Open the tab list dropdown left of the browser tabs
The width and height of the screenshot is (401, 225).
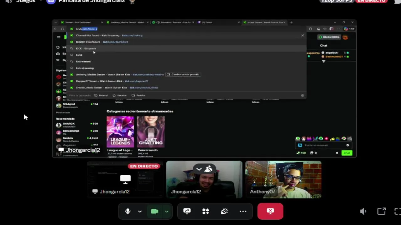(55, 22)
